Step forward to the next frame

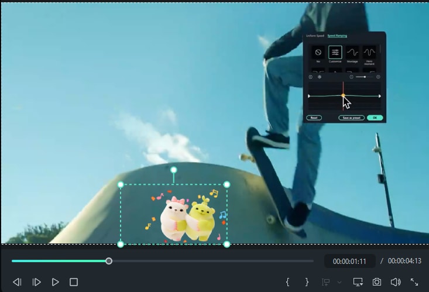37,282
